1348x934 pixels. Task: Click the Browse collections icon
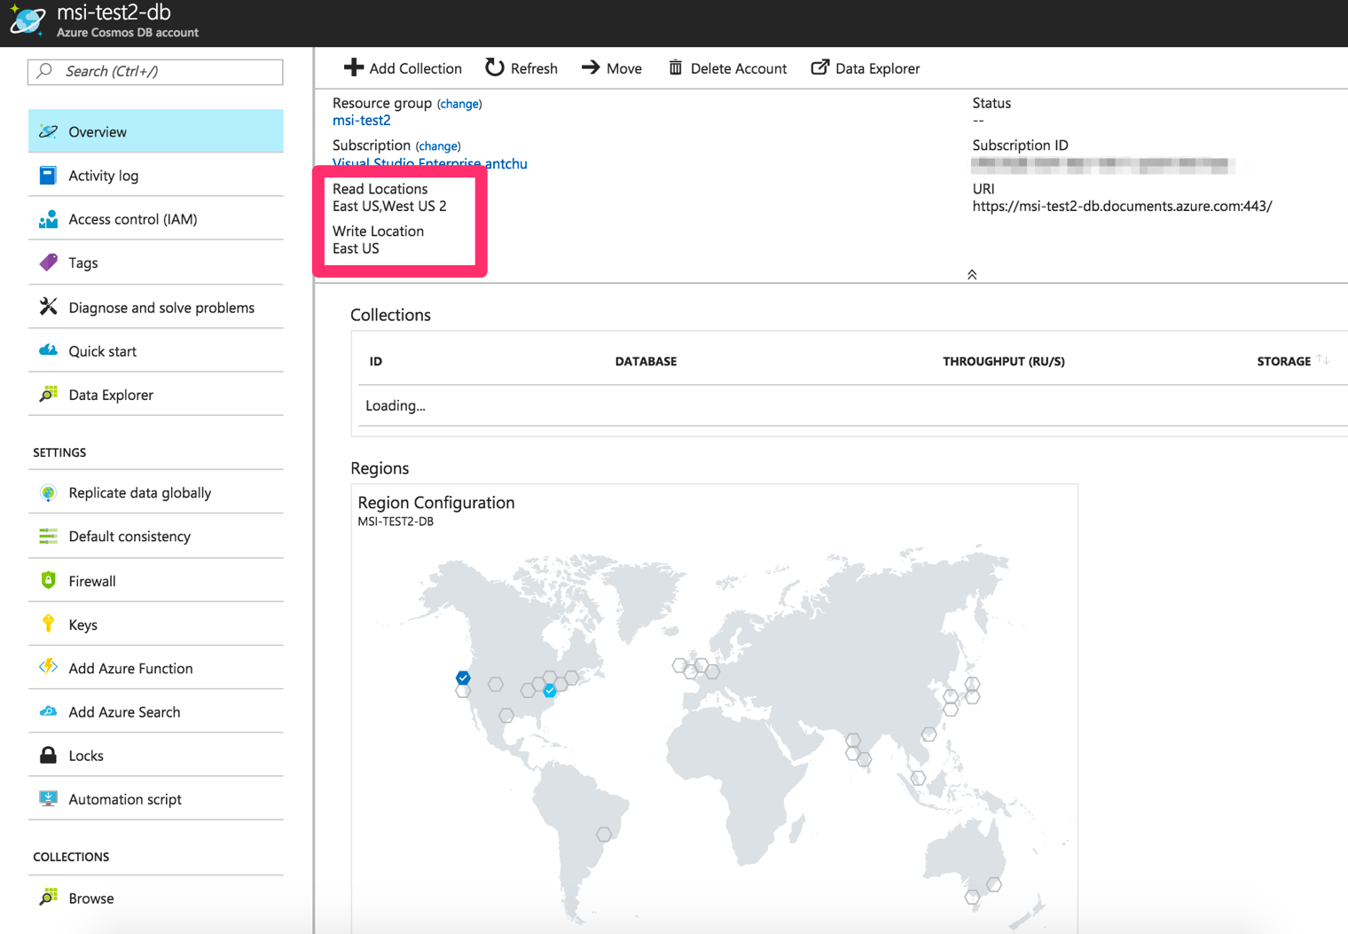48,898
